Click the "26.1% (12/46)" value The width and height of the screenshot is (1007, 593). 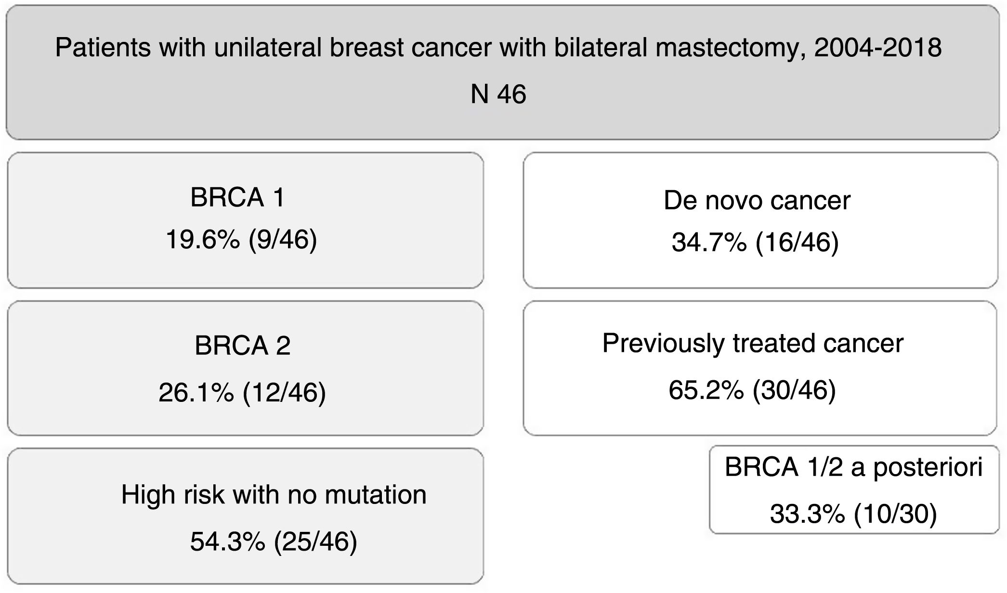click(242, 392)
